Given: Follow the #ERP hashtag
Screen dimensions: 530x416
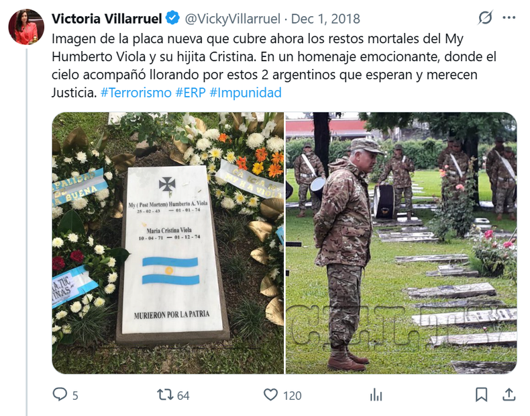Looking at the screenshot, I should 191,92.
